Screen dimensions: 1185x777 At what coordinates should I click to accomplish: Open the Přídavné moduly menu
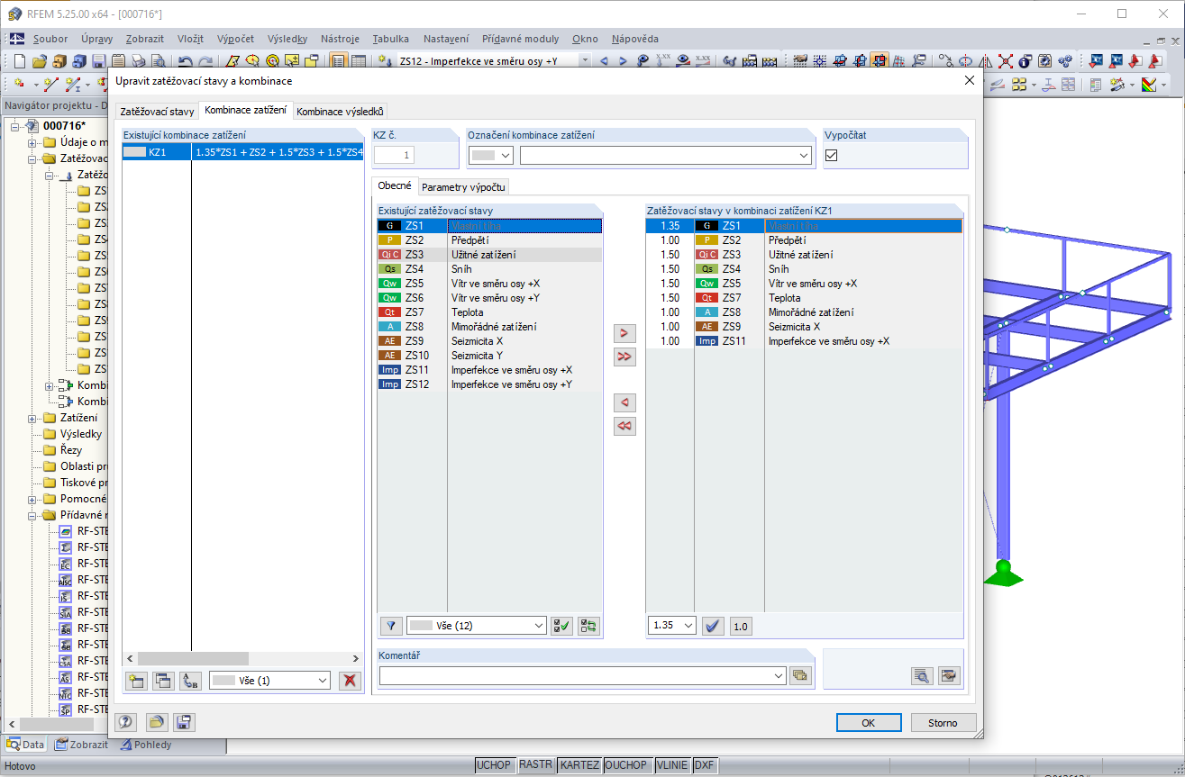pyautogui.click(x=520, y=39)
